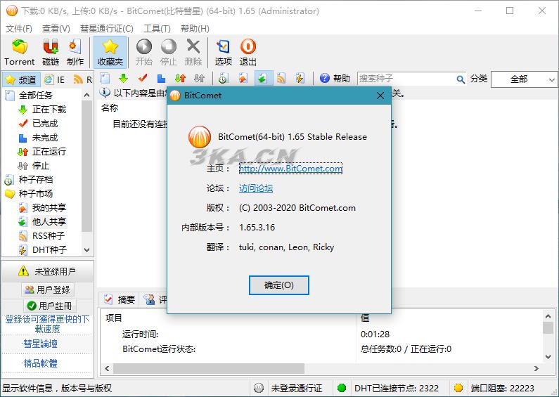
Task: Filter stopped tasks with gray arrows icon
Action: (x=199, y=78)
